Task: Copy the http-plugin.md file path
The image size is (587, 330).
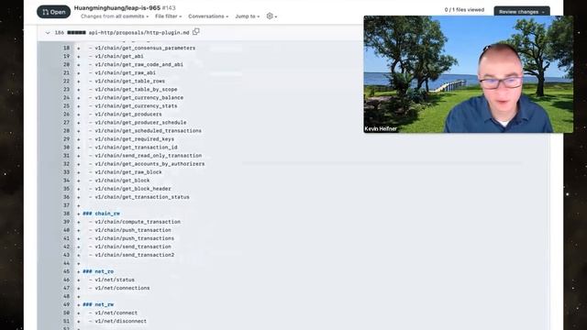Action: pos(195,32)
